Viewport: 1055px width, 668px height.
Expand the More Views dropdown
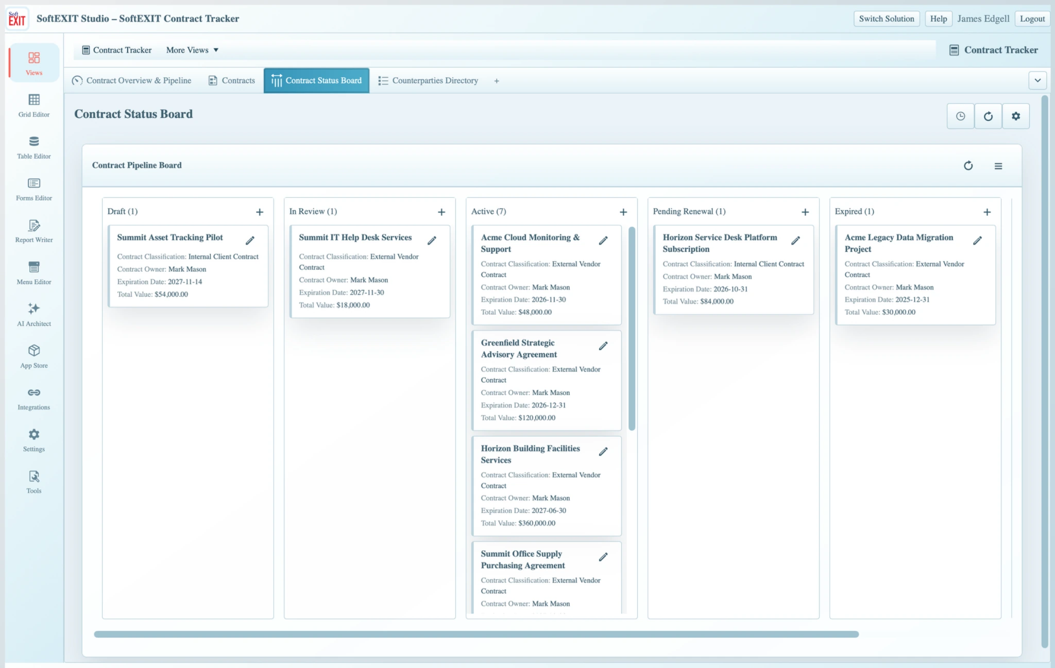(x=192, y=50)
